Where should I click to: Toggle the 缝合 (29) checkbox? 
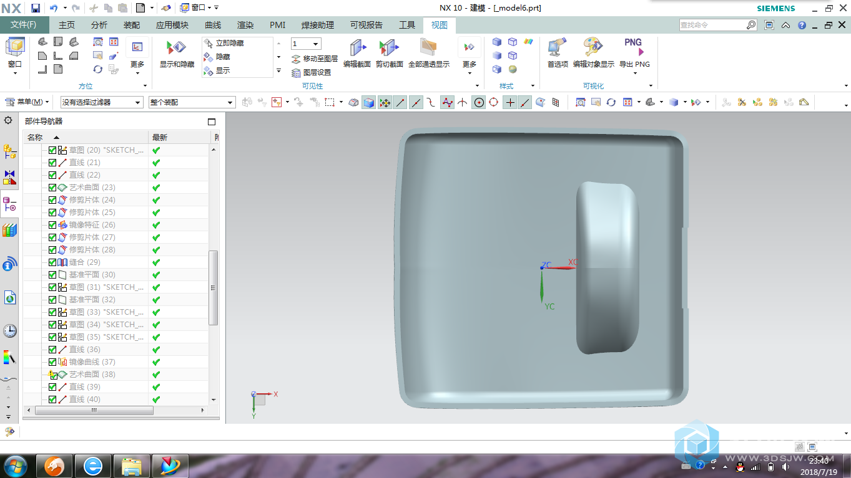52,262
